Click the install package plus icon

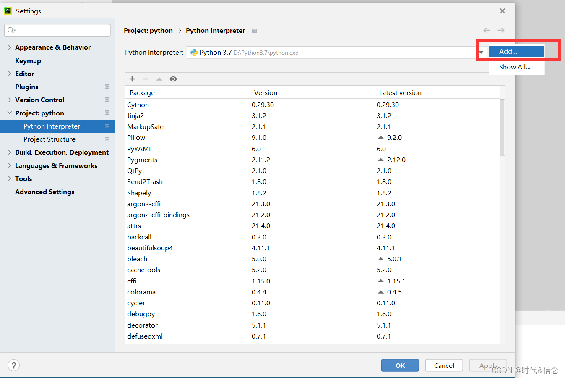point(132,79)
